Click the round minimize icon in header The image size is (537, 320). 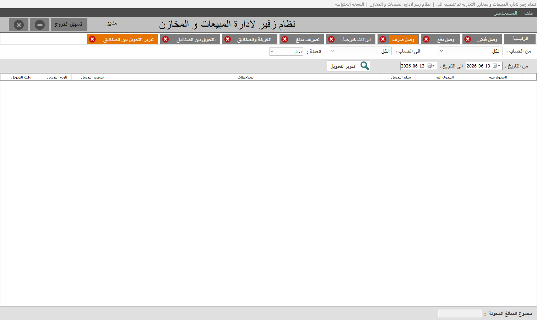click(x=40, y=25)
